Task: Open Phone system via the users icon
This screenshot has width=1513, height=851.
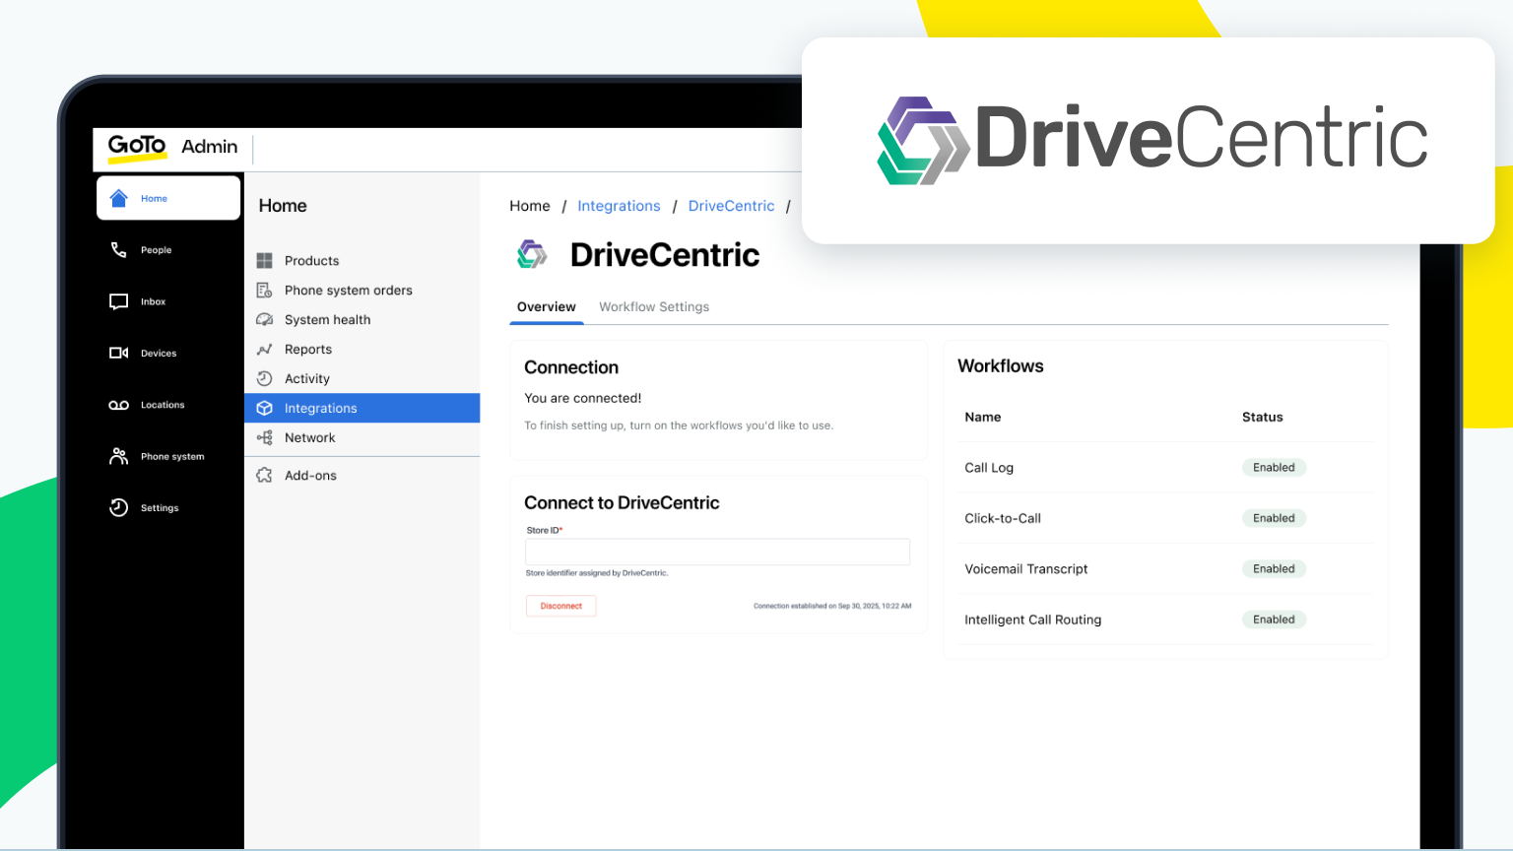Action: 119,456
